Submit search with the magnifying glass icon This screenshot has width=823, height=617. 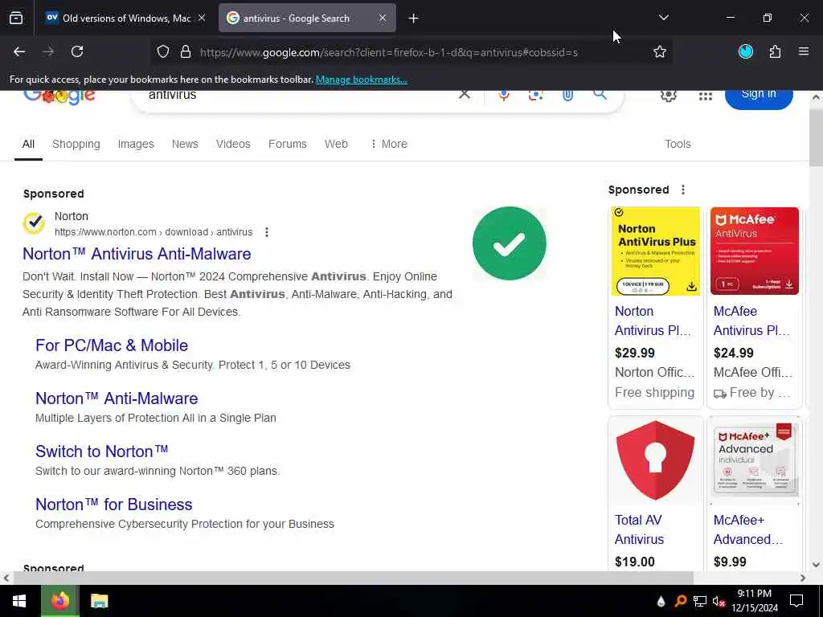point(600,95)
